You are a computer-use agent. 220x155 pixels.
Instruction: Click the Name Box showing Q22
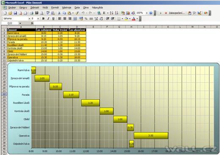tap(10, 23)
